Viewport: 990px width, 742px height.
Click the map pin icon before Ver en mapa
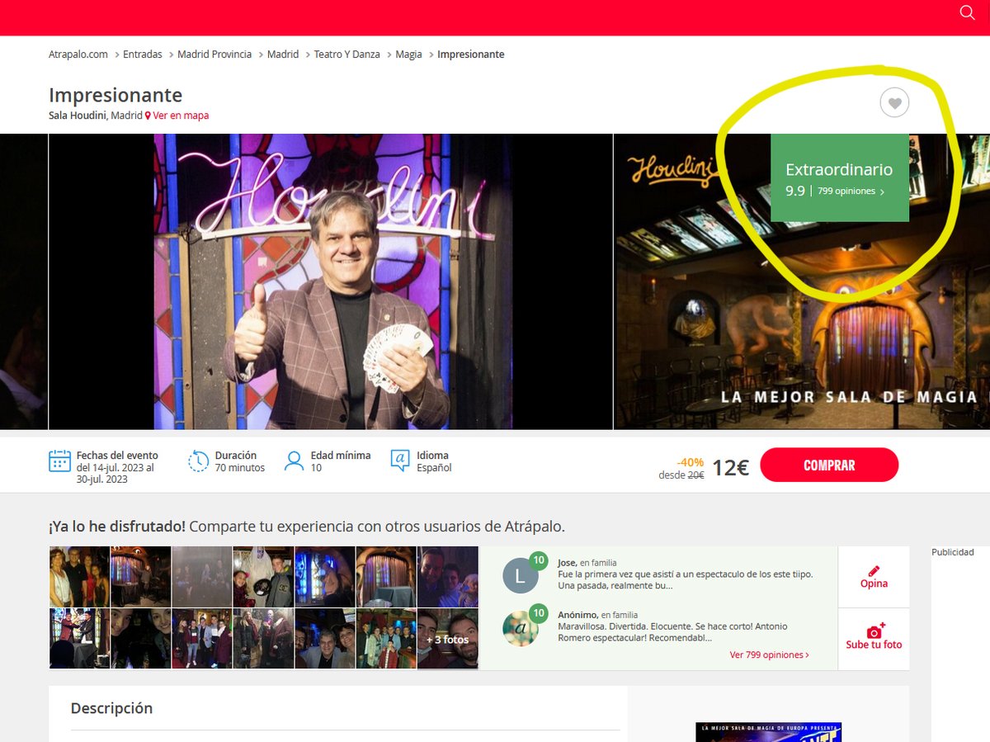pos(146,116)
